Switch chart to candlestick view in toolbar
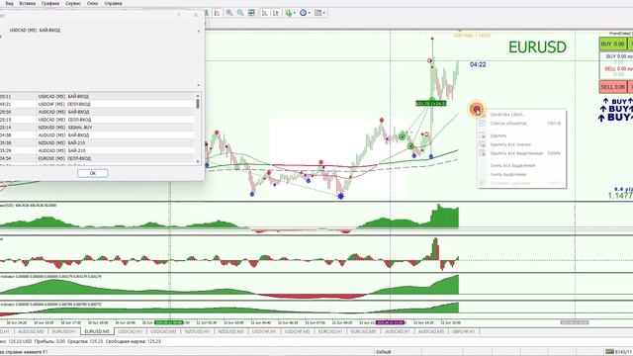Viewport: 633px width, 356px height. (207, 13)
